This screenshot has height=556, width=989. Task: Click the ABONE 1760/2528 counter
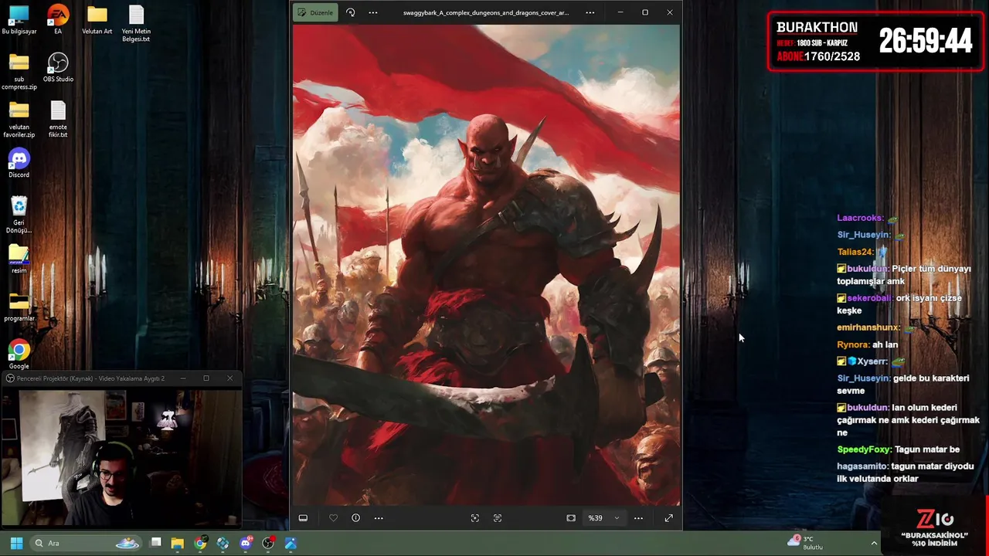tap(817, 56)
